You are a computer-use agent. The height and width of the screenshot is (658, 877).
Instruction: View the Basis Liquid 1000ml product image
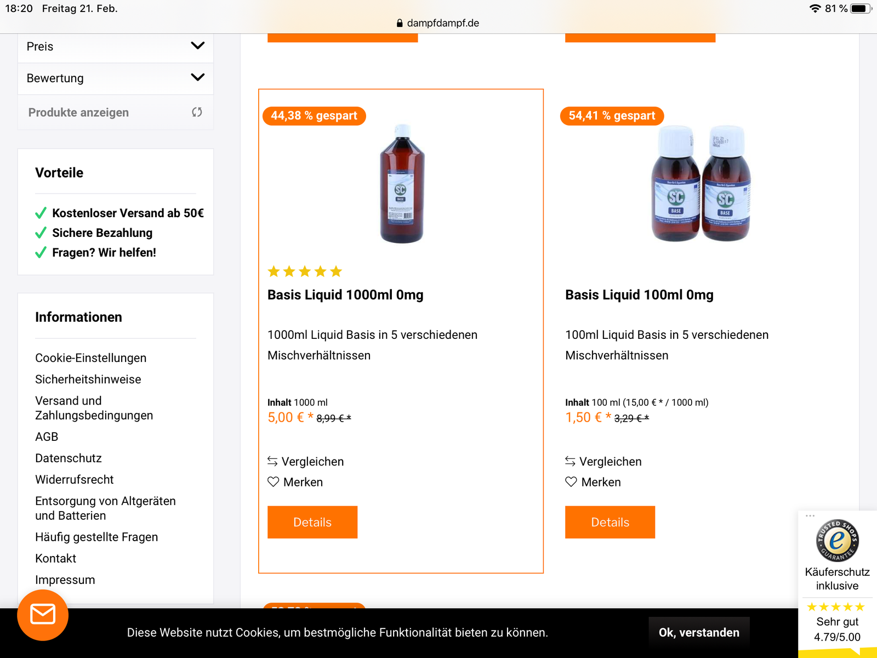pyautogui.click(x=402, y=184)
